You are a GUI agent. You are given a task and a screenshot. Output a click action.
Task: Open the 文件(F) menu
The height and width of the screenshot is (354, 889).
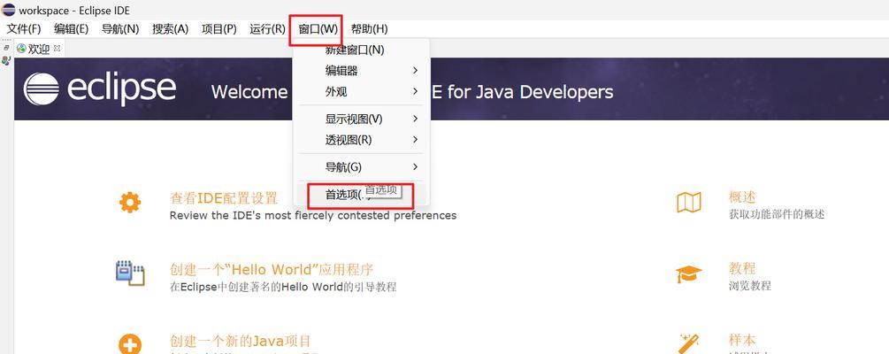(x=23, y=29)
